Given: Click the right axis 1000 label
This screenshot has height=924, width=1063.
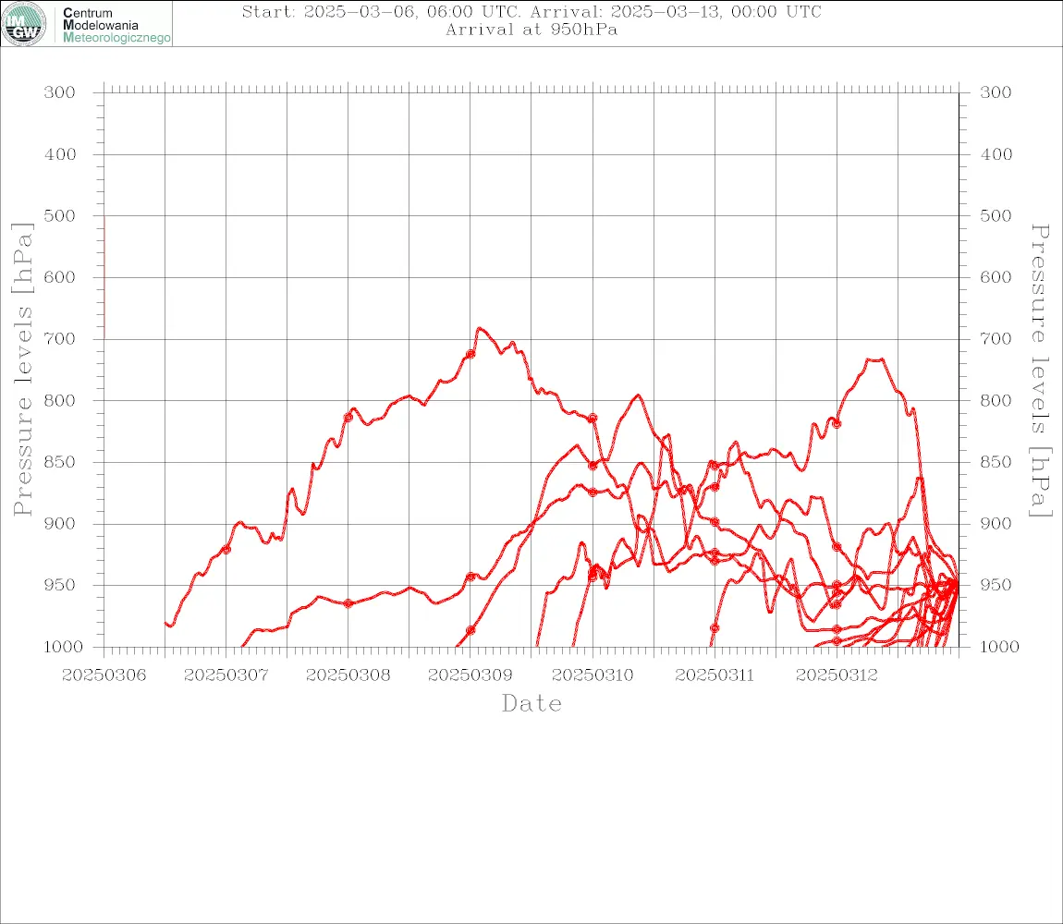Looking at the screenshot, I should coord(1000,647).
